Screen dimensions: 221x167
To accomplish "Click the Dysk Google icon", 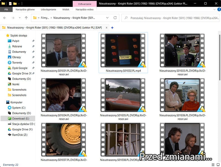I will point(9,68).
